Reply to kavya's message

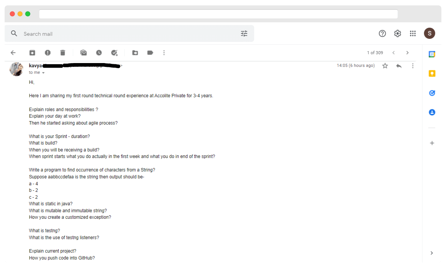click(x=399, y=66)
